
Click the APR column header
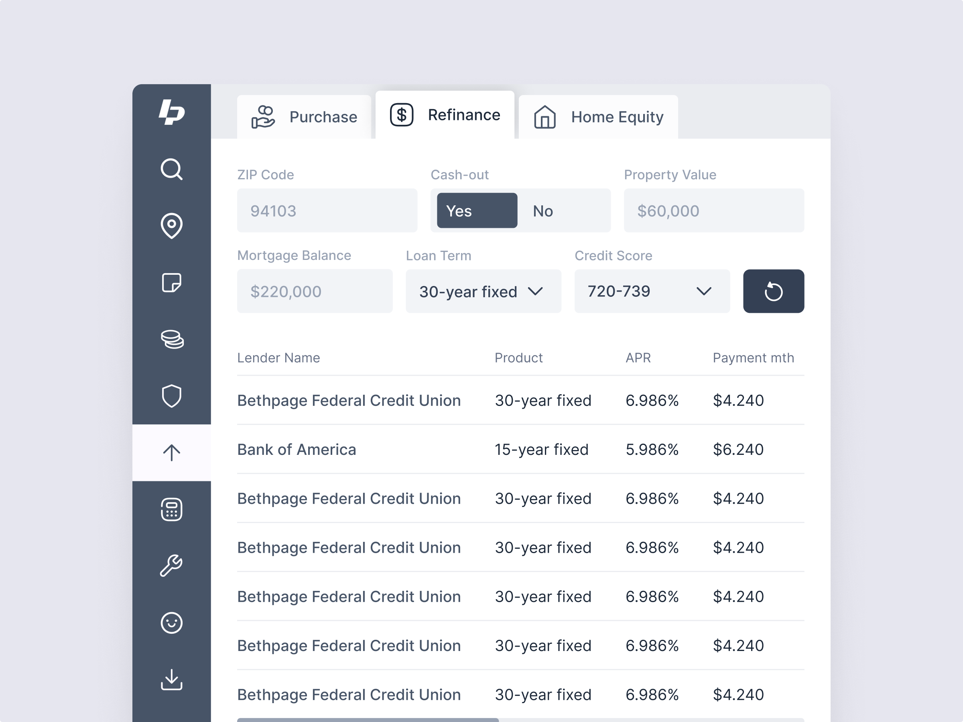pyautogui.click(x=638, y=358)
